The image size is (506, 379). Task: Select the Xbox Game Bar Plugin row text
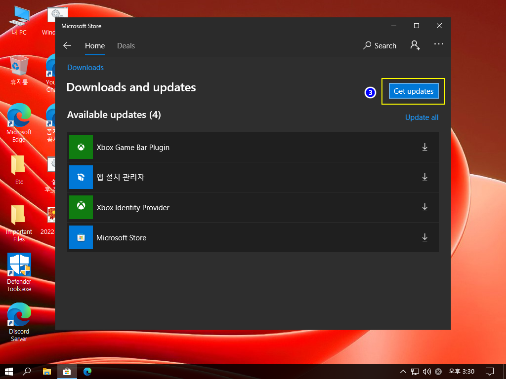click(x=133, y=147)
